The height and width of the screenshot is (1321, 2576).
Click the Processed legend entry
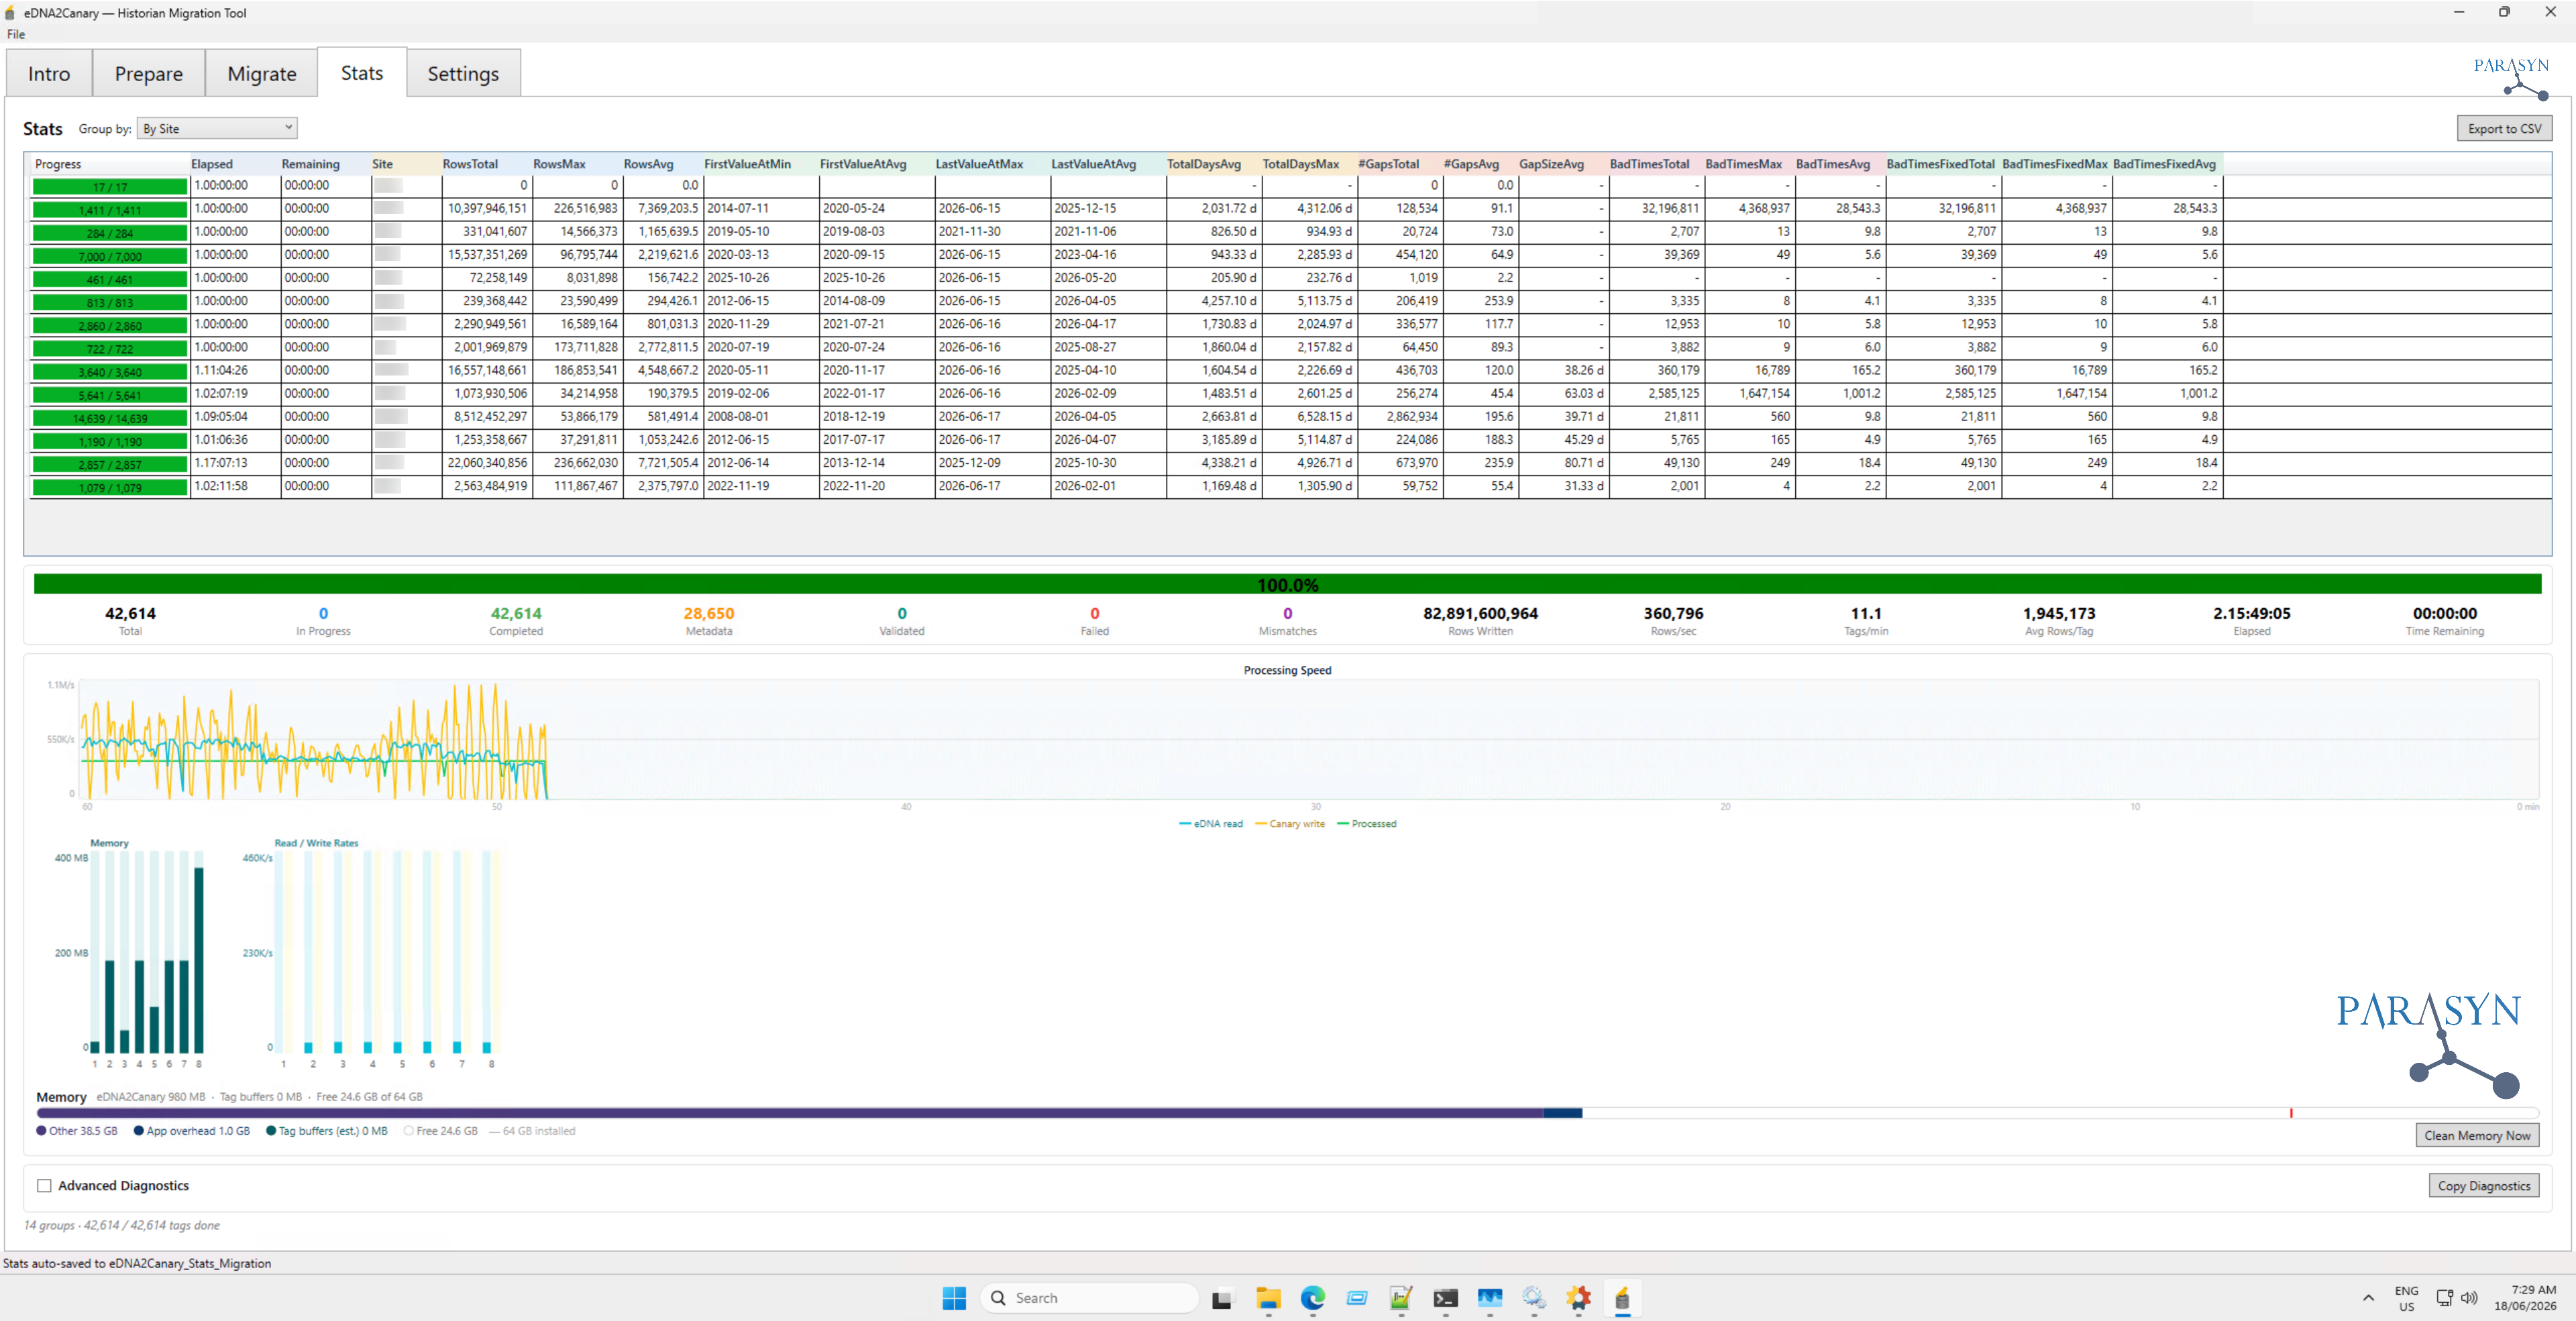(x=1366, y=823)
